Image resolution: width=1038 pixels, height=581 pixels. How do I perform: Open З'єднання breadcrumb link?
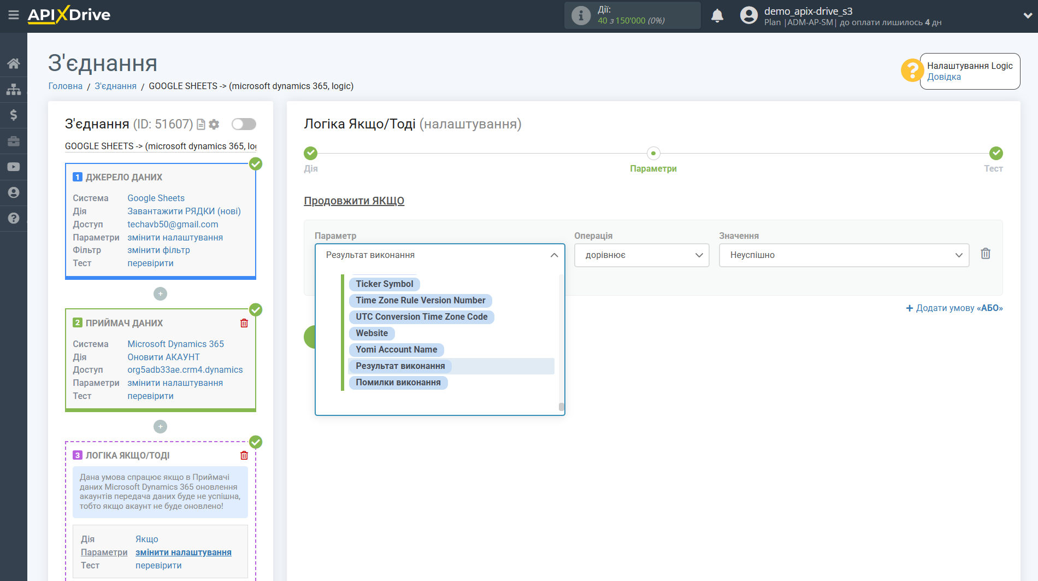click(115, 86)
